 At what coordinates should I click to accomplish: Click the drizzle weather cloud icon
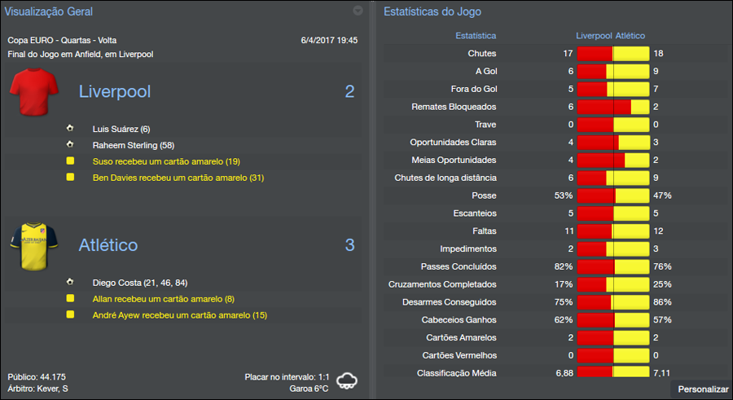348,380
